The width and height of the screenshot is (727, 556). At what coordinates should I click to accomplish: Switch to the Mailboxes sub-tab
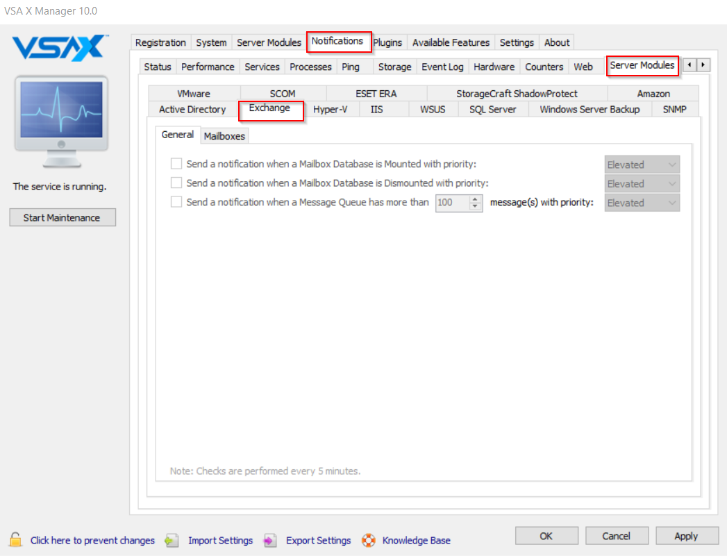224,136
